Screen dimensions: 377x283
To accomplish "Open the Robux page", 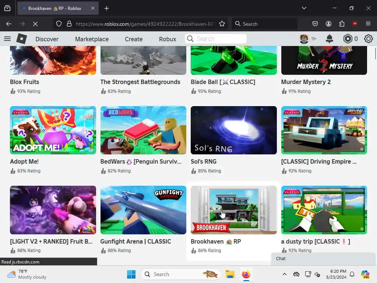I will tap(168, 39).
